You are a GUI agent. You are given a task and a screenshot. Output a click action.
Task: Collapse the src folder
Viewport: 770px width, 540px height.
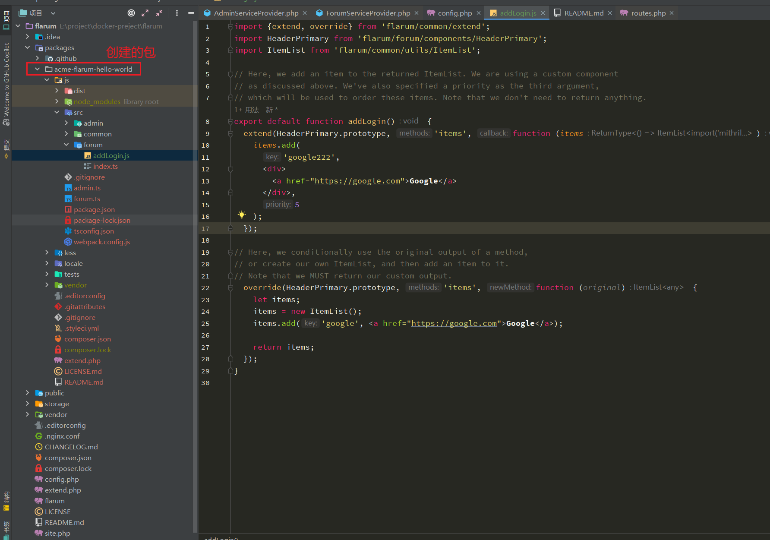[57, 112]
